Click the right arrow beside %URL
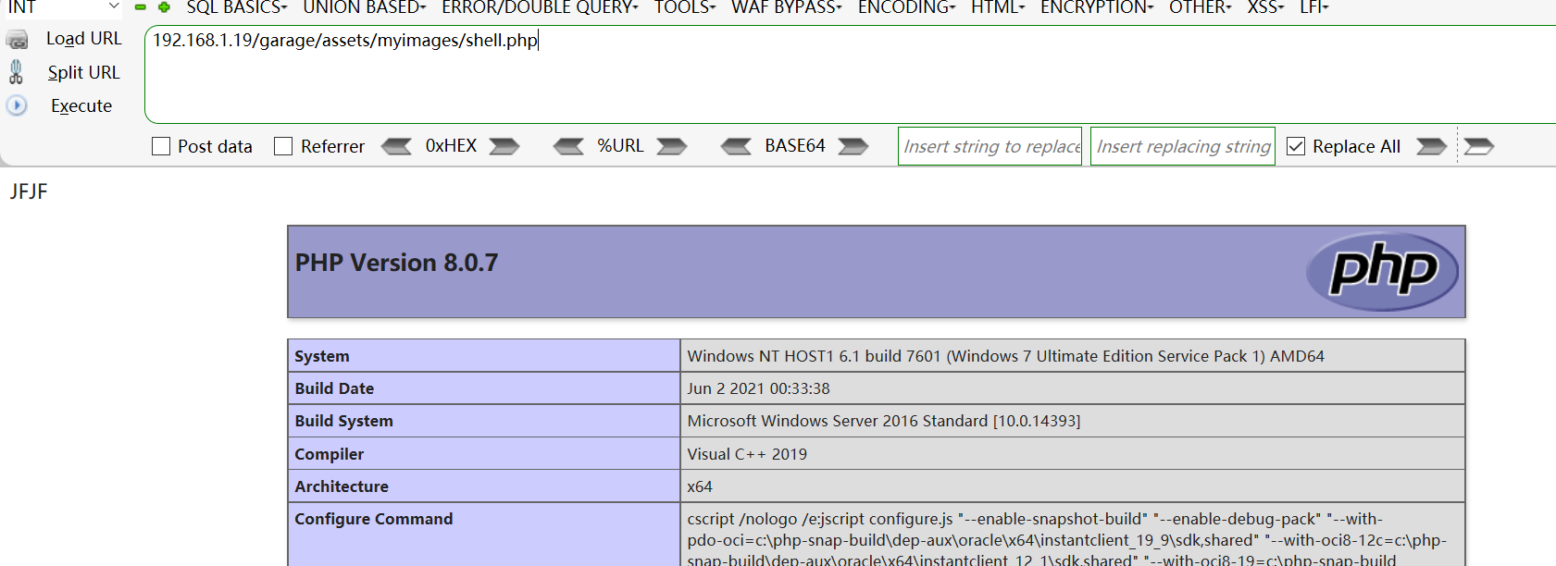1556x566 pixels. point(671,146)
